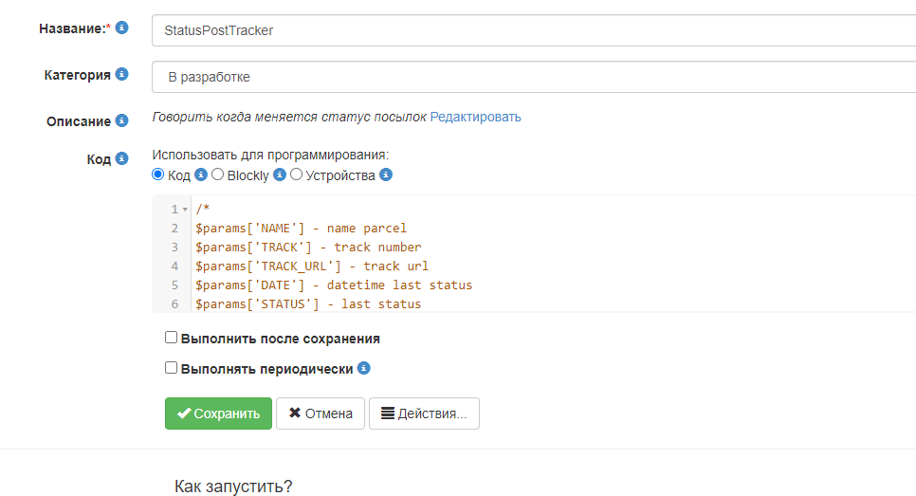Toggle Выполнять периодически checkbox
The image size is (916, 496).
172,368
